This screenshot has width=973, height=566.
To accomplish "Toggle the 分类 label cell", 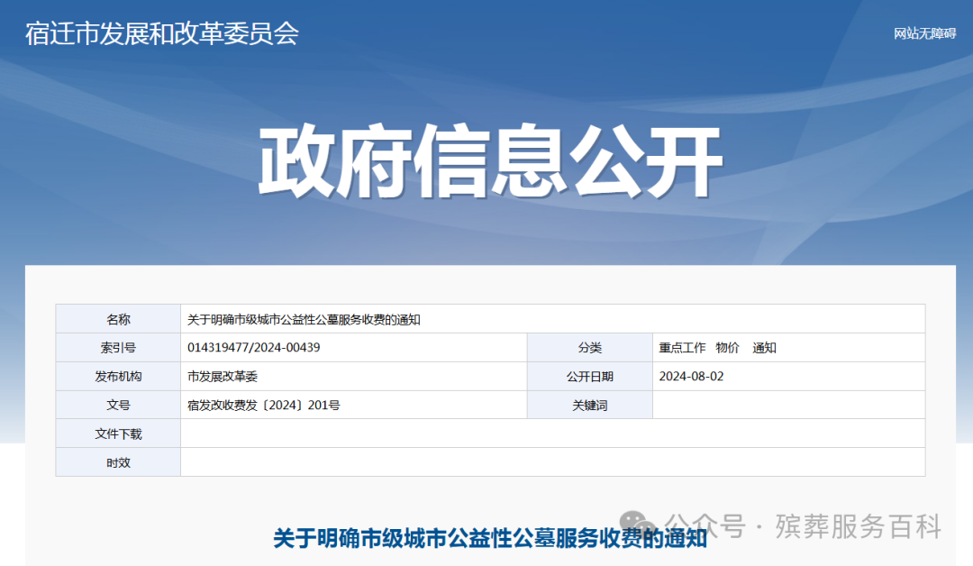I will (590, 347).
